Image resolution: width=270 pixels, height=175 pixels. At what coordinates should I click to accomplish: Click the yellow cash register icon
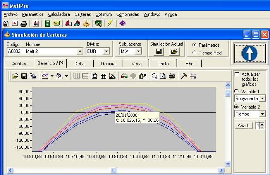tap(57, 23)
